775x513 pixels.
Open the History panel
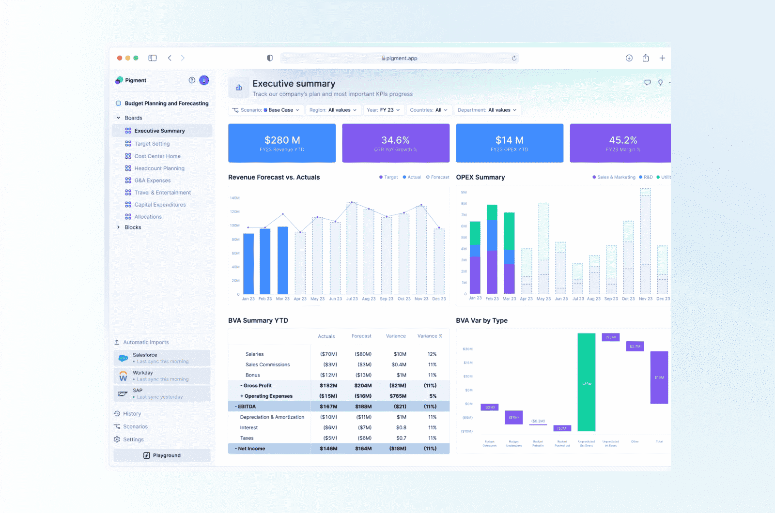pyautogui.click(x=132, y=413)
